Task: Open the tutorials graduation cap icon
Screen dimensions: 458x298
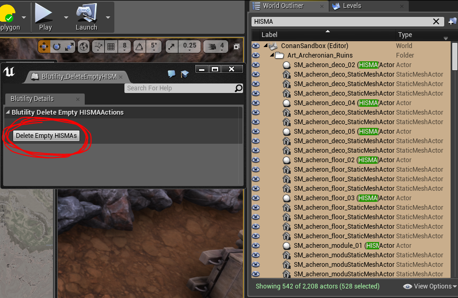Action: (x=184, y=74)
